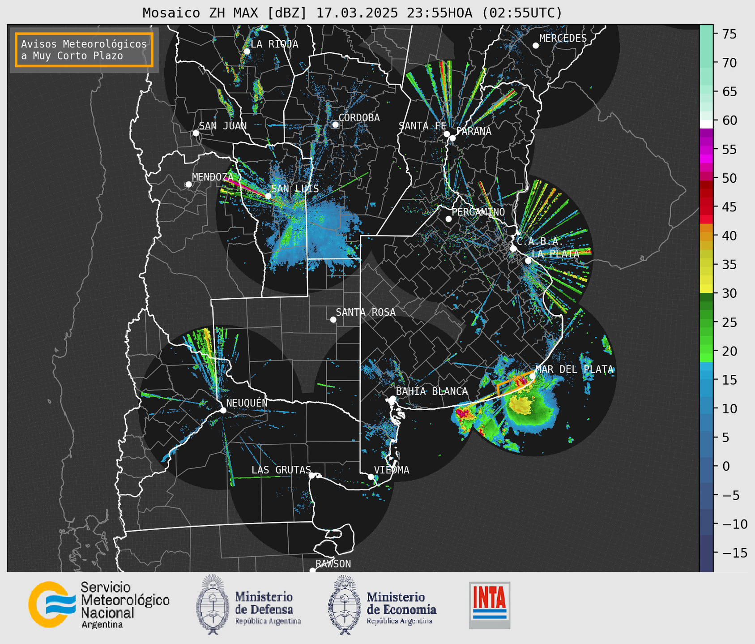
Task: Click the Servicio Meteorológico Nacional text
Action: (125, 605)
